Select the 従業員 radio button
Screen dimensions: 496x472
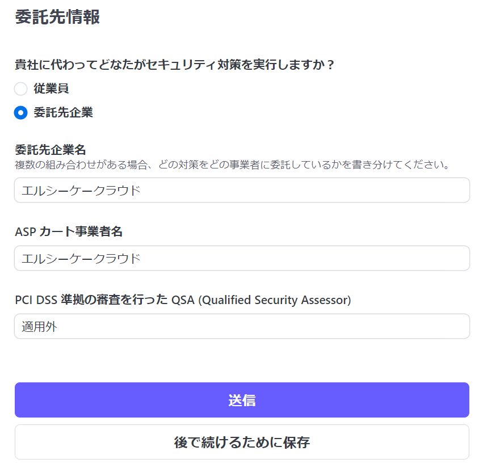[x=21, y=89]
